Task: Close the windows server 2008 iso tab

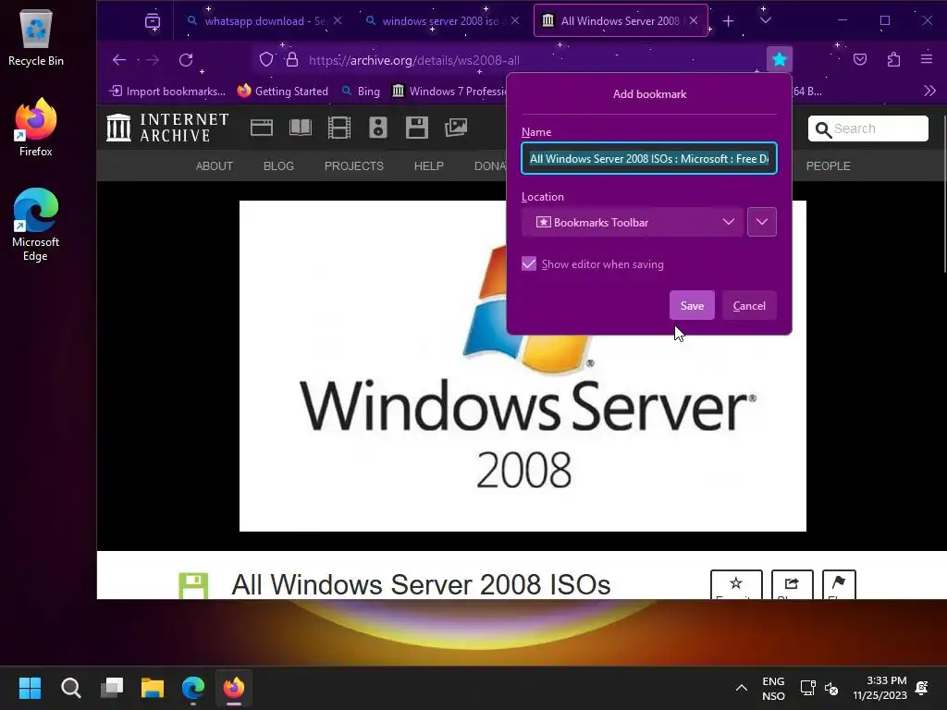Action: (514, 20)
